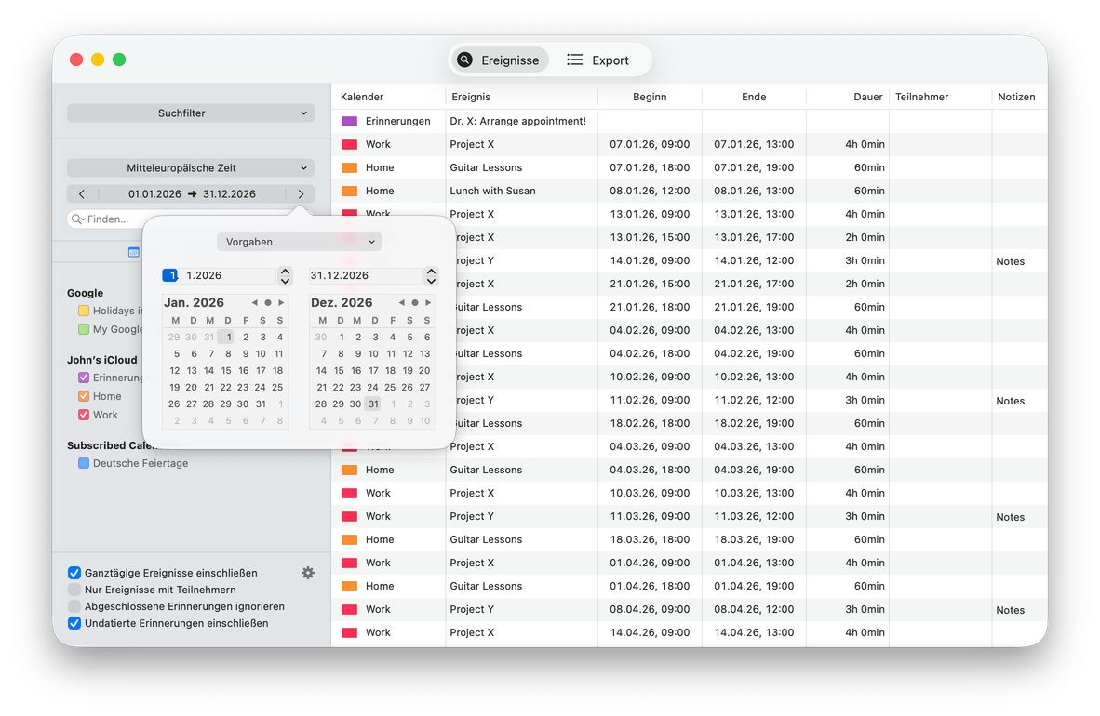Click the start date field 1.2026
1100x716 pixels.
[x=220, y=275]
